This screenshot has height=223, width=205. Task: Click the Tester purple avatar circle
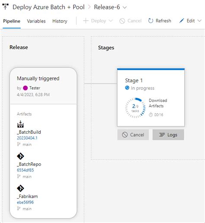(x=26, y=88)
